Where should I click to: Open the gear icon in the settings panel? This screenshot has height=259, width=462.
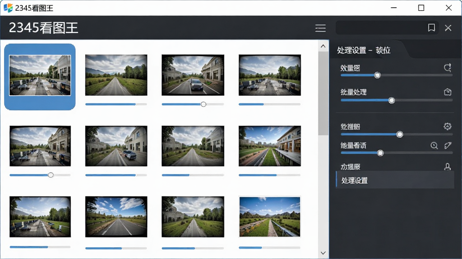(447, 126)
